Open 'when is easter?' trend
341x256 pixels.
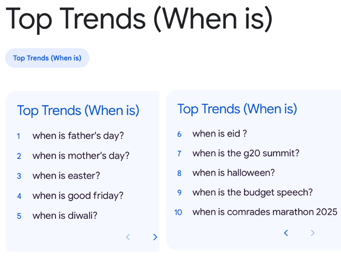pos(66,176)
